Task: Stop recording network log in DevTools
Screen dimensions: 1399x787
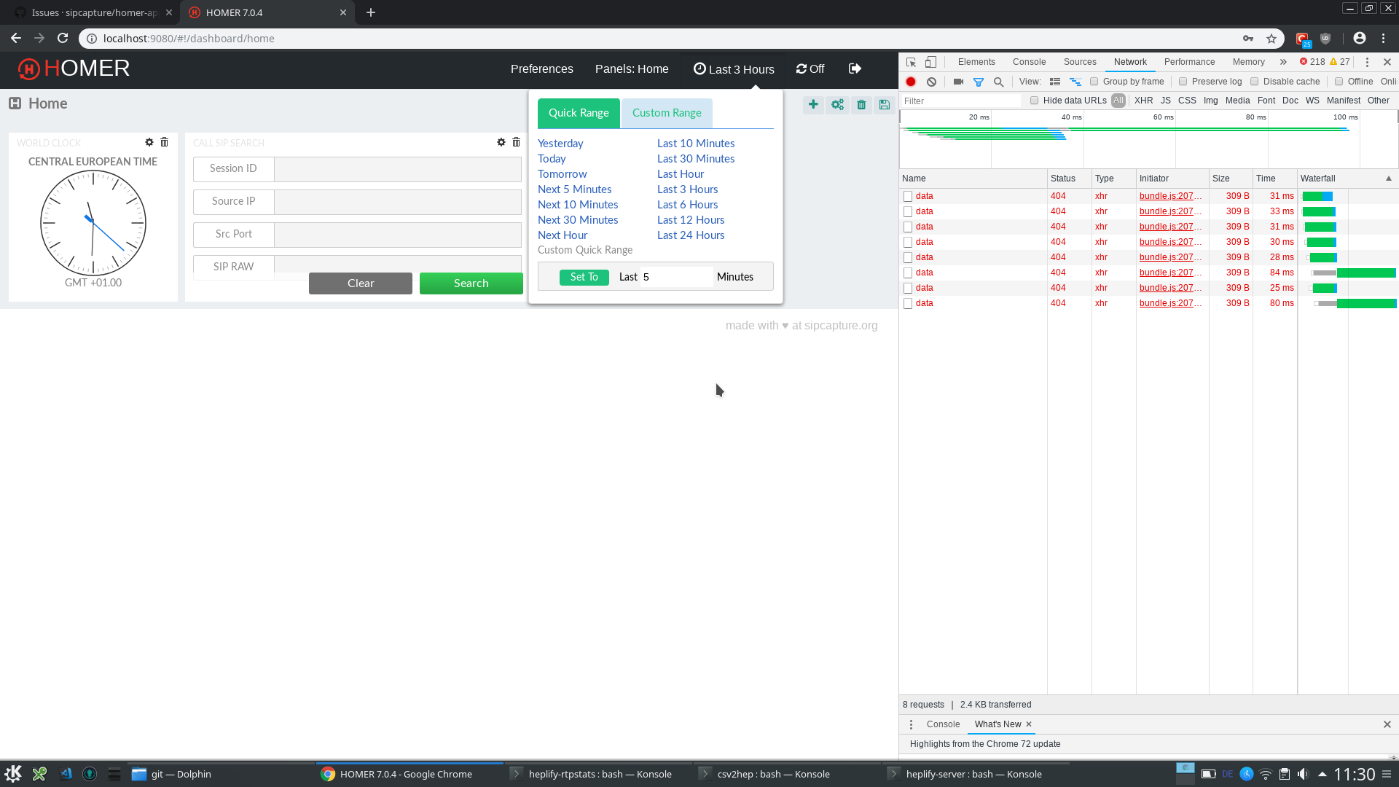Action: coord(910,82)
